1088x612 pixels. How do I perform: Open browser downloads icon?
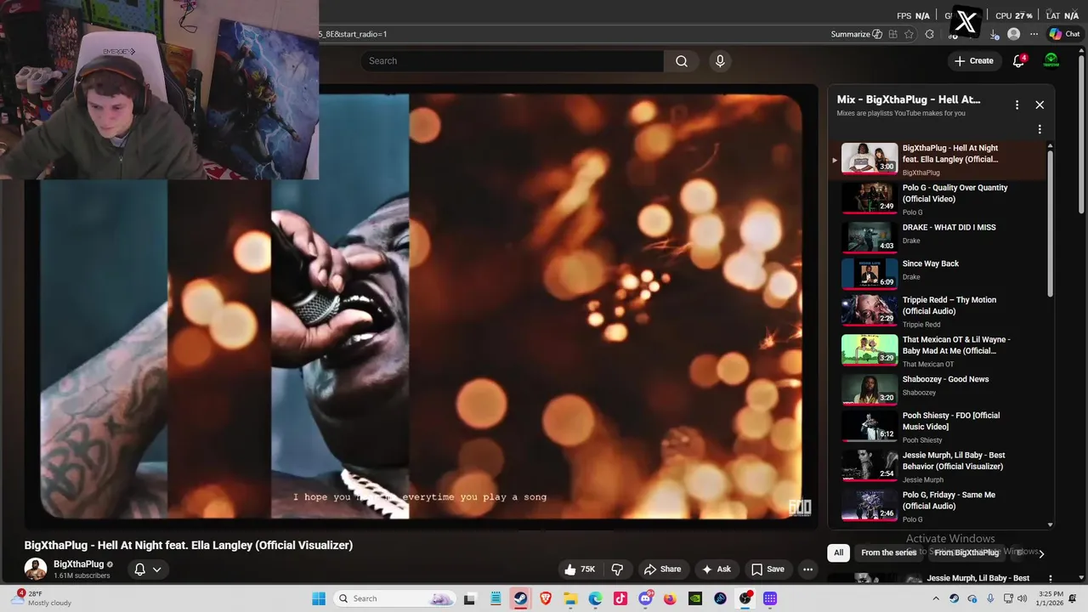pyautogui.click(x=994, y=35)
